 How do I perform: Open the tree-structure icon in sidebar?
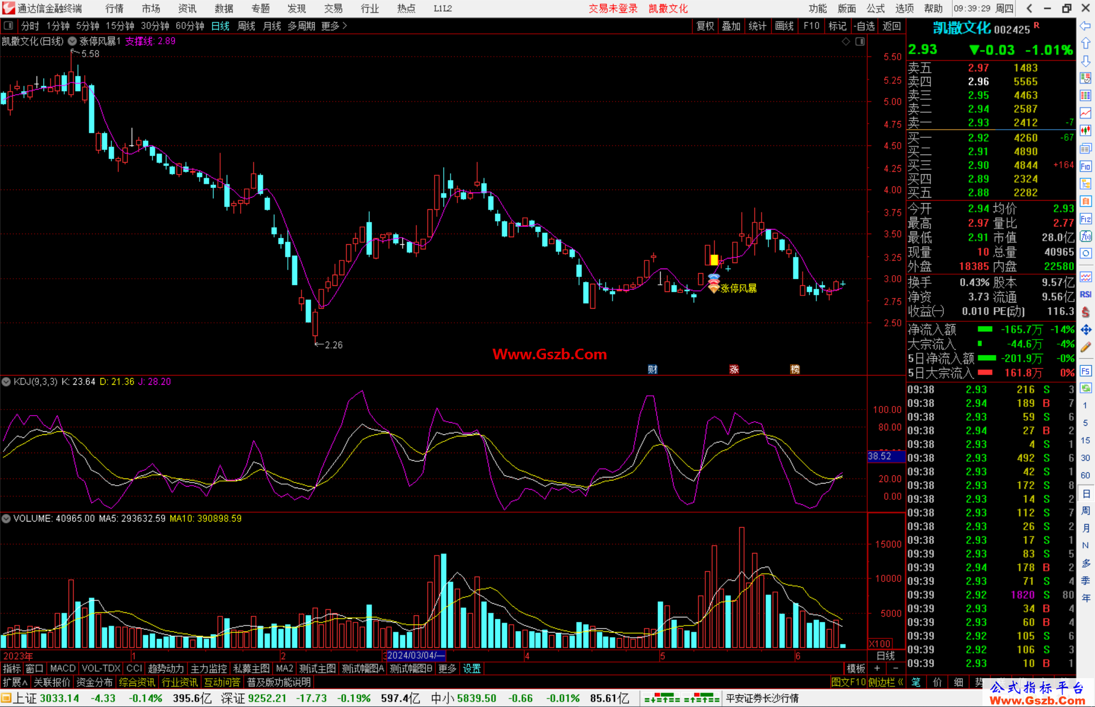coord(1085,183)
